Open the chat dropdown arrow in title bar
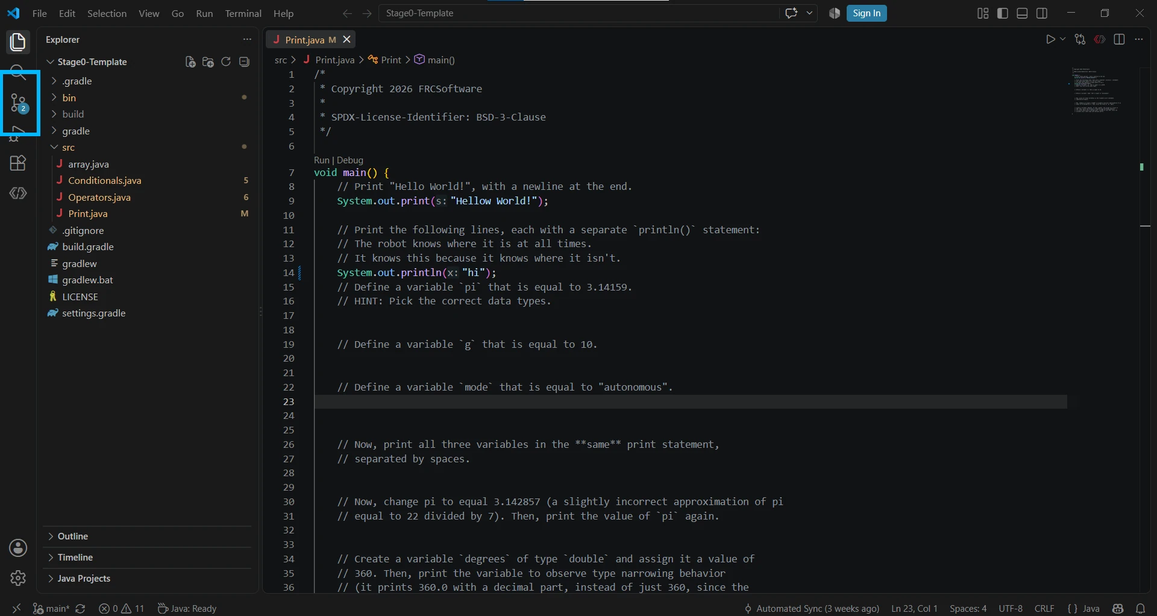The height and width of the screenshot is (616, 1157). tap(809, 13)
